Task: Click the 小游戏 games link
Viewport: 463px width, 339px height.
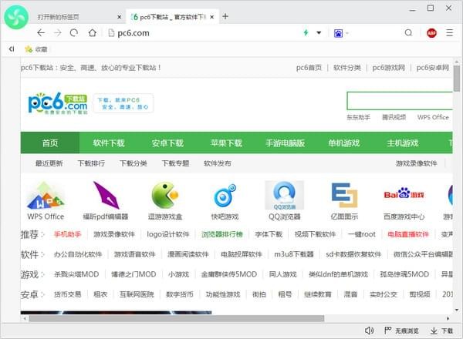Action: [x=179, y=274]
